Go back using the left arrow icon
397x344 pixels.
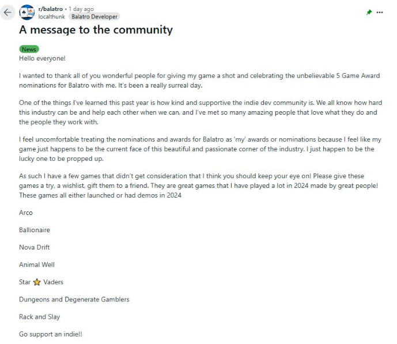point(8,12)
